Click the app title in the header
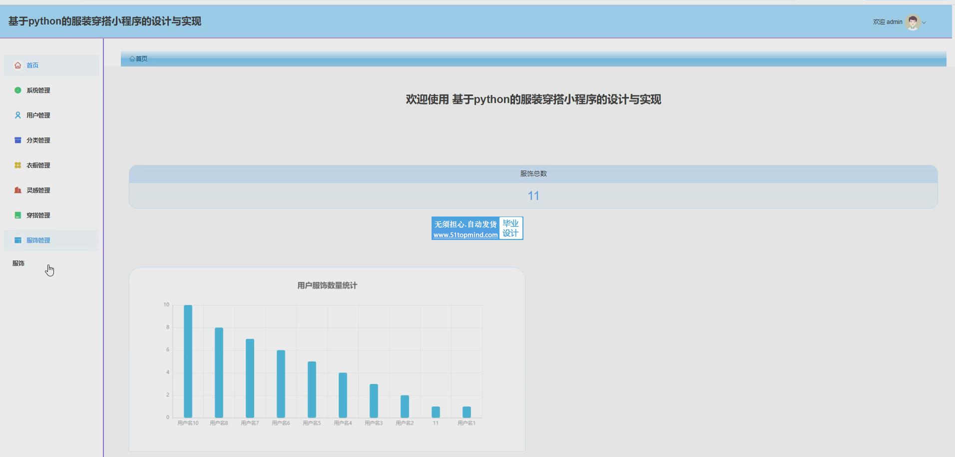This screenshot has height=457, width=955. point(105,21)
